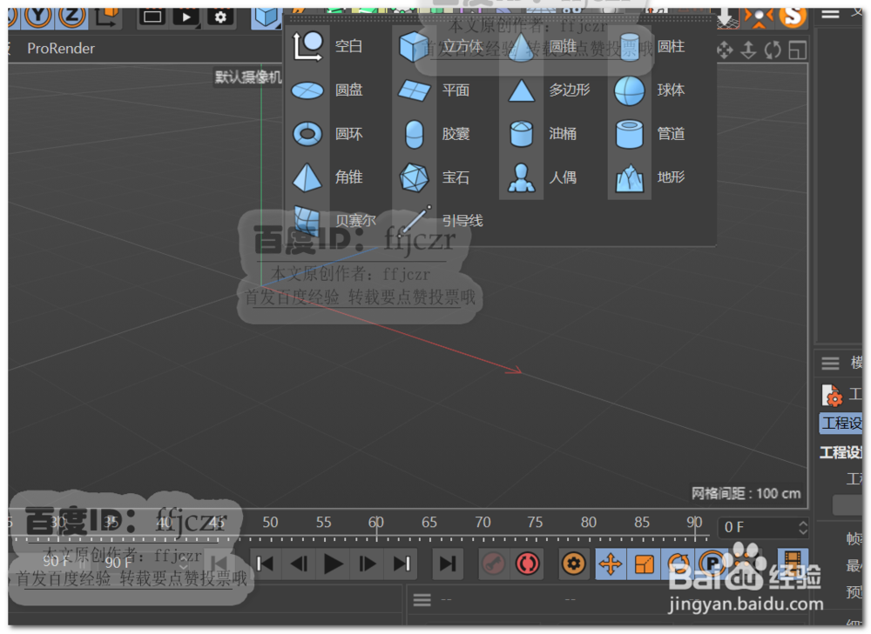
Task: Add a 油桶 oil tank primitive
Action: tap(521, 134)
